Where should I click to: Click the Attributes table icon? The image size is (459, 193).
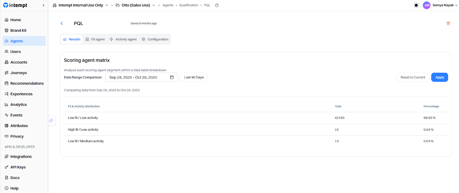pos(6,126)
